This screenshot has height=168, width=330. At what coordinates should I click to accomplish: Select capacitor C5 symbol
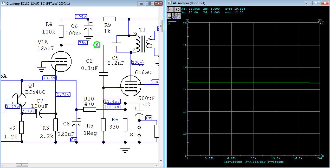click(116, 44)
